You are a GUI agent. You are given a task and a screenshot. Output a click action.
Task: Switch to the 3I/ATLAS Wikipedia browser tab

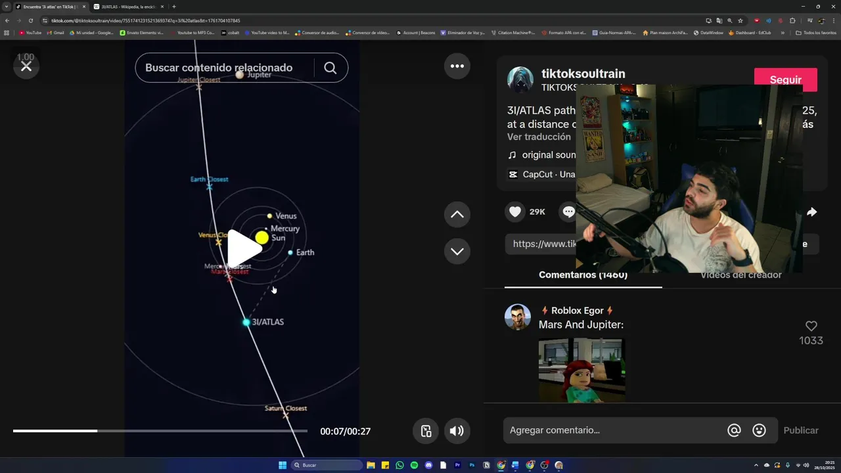(129, 7)
